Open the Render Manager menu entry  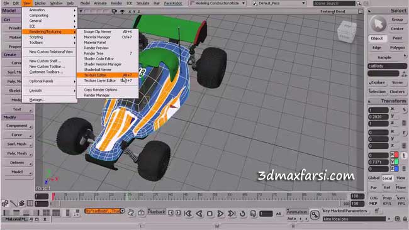click(107, 96)
